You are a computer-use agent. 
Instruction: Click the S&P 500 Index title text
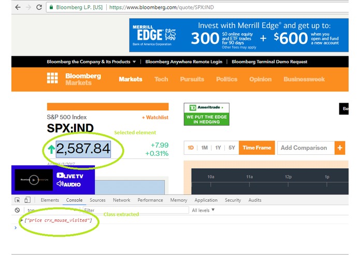click(67, 117)
